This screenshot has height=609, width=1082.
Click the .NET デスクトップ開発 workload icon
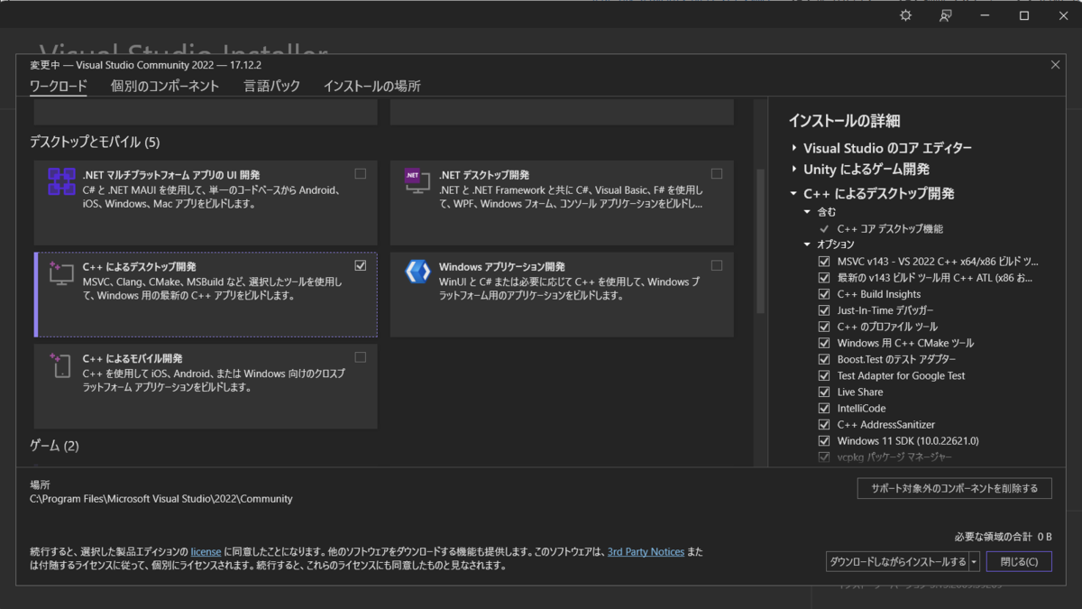click(416, 182)
